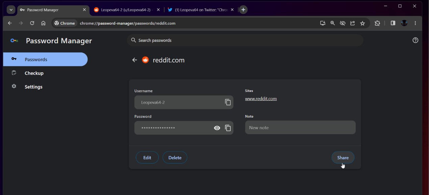Click the masked password field
429x195 pixels.
[x=184, y=128]
